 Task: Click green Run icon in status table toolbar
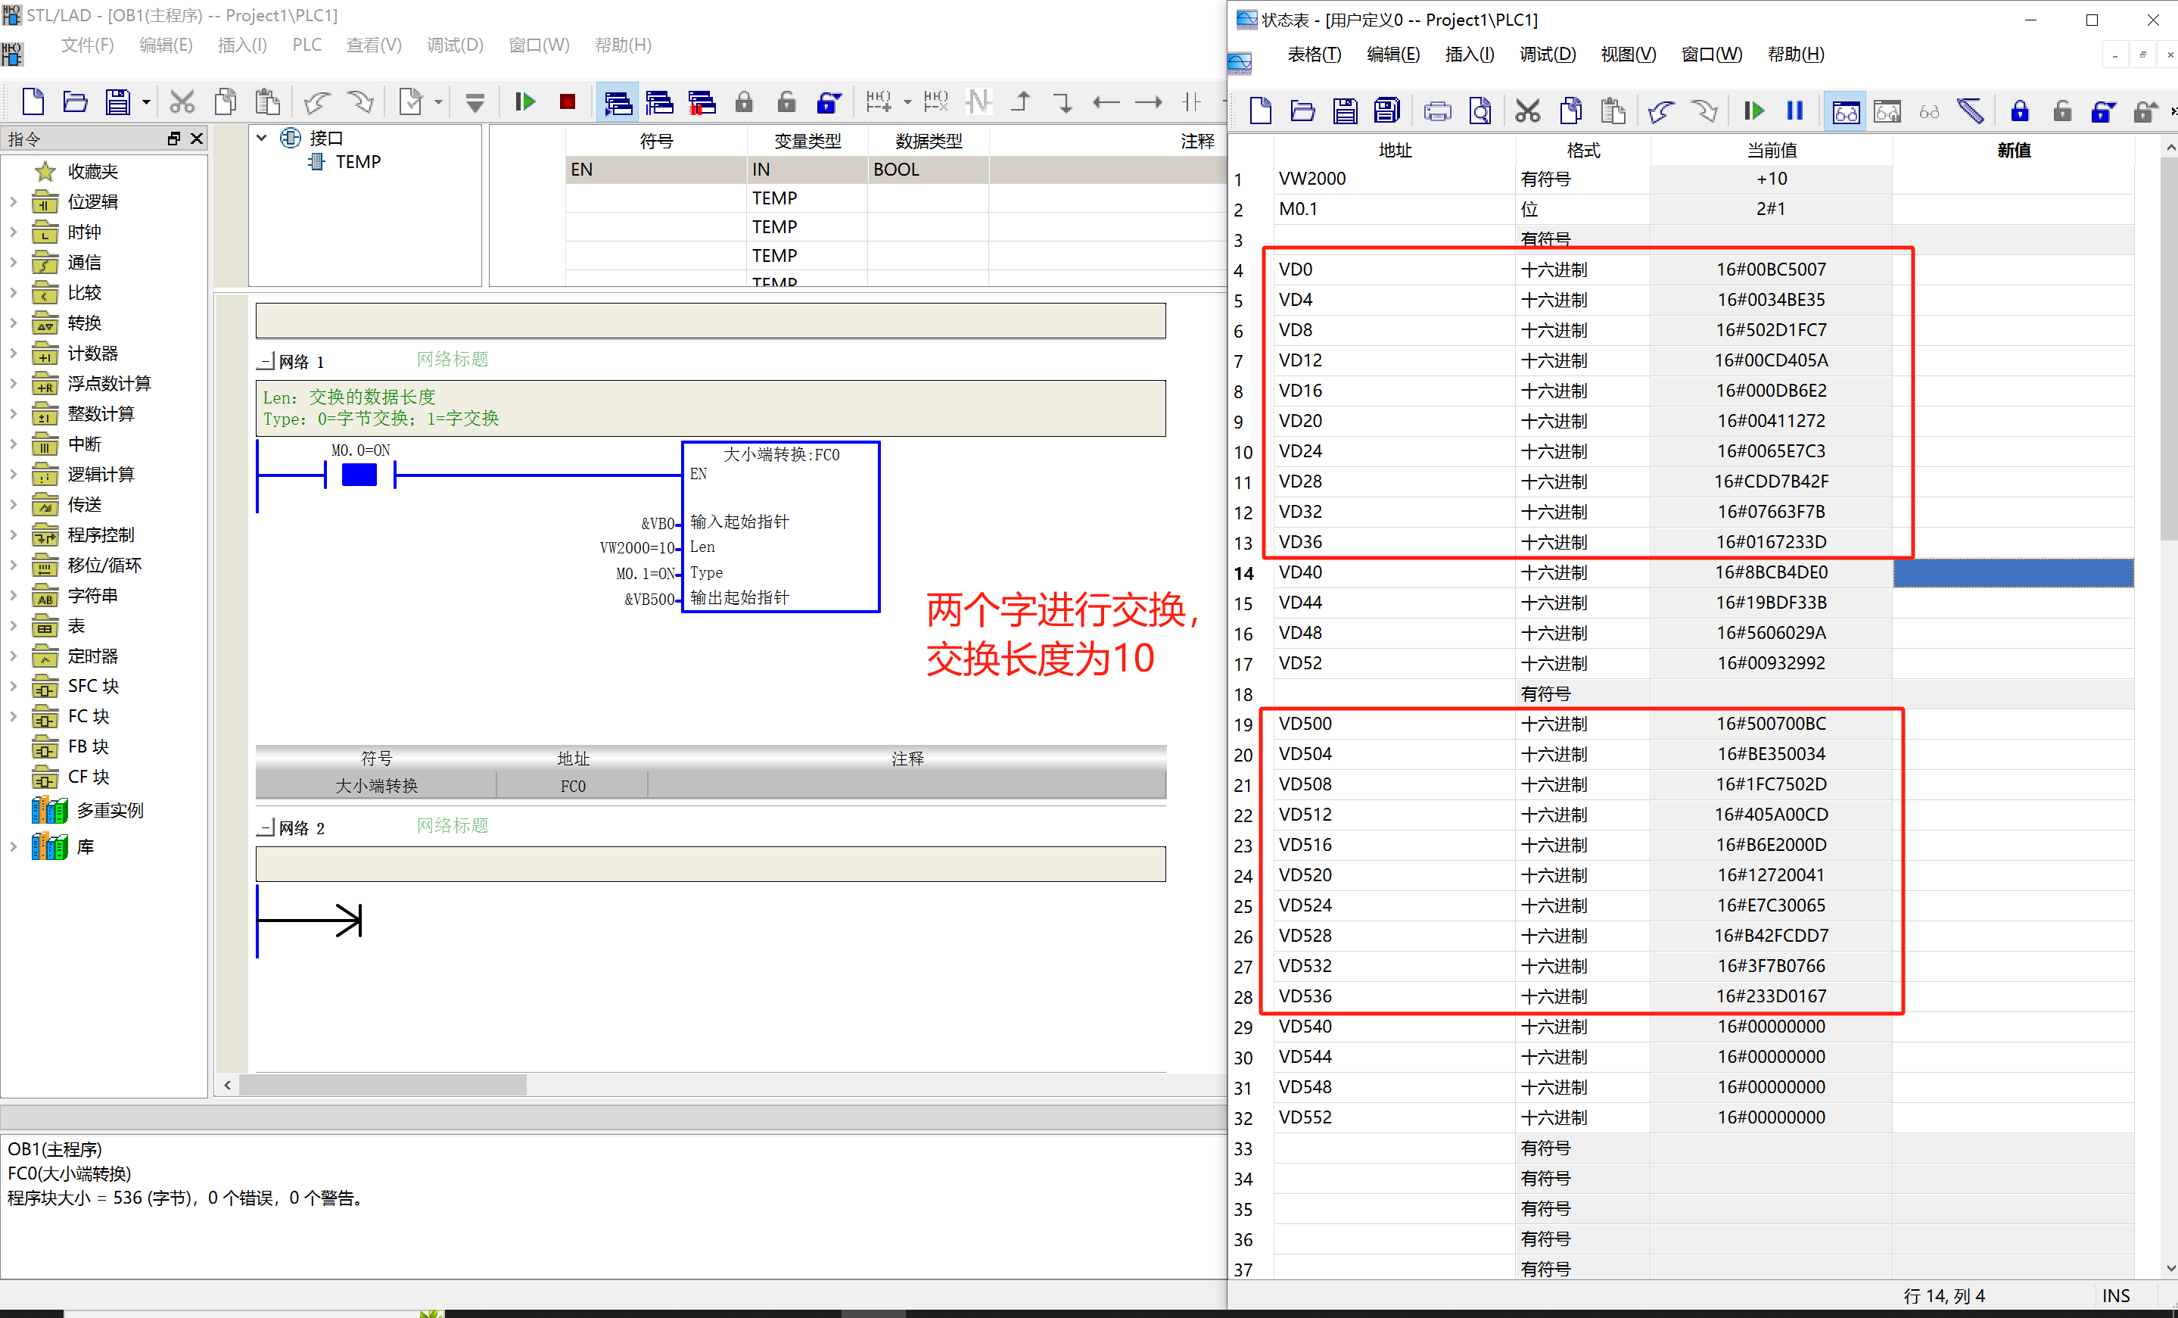pos(1753,111)
